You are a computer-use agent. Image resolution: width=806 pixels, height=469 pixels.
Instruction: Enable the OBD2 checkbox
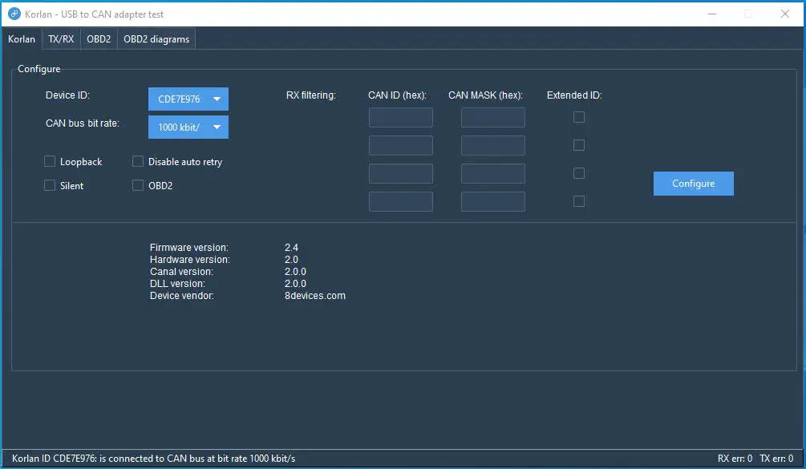[x=138, y=185]
